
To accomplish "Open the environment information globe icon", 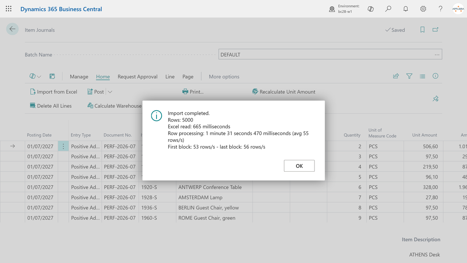I will point(332,9).
